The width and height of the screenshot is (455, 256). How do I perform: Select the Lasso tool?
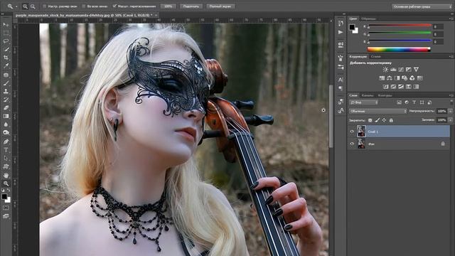coord(6,41)
